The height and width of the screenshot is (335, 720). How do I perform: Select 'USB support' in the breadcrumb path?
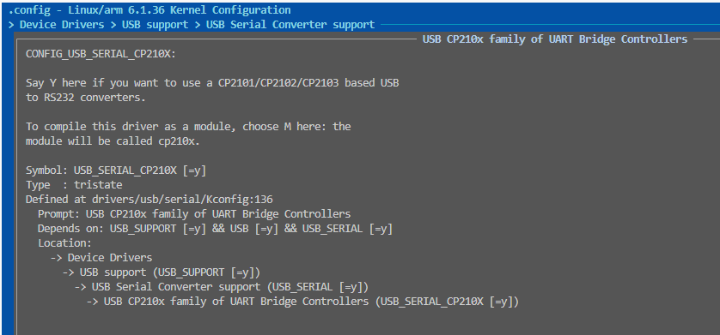click(155, 24)
